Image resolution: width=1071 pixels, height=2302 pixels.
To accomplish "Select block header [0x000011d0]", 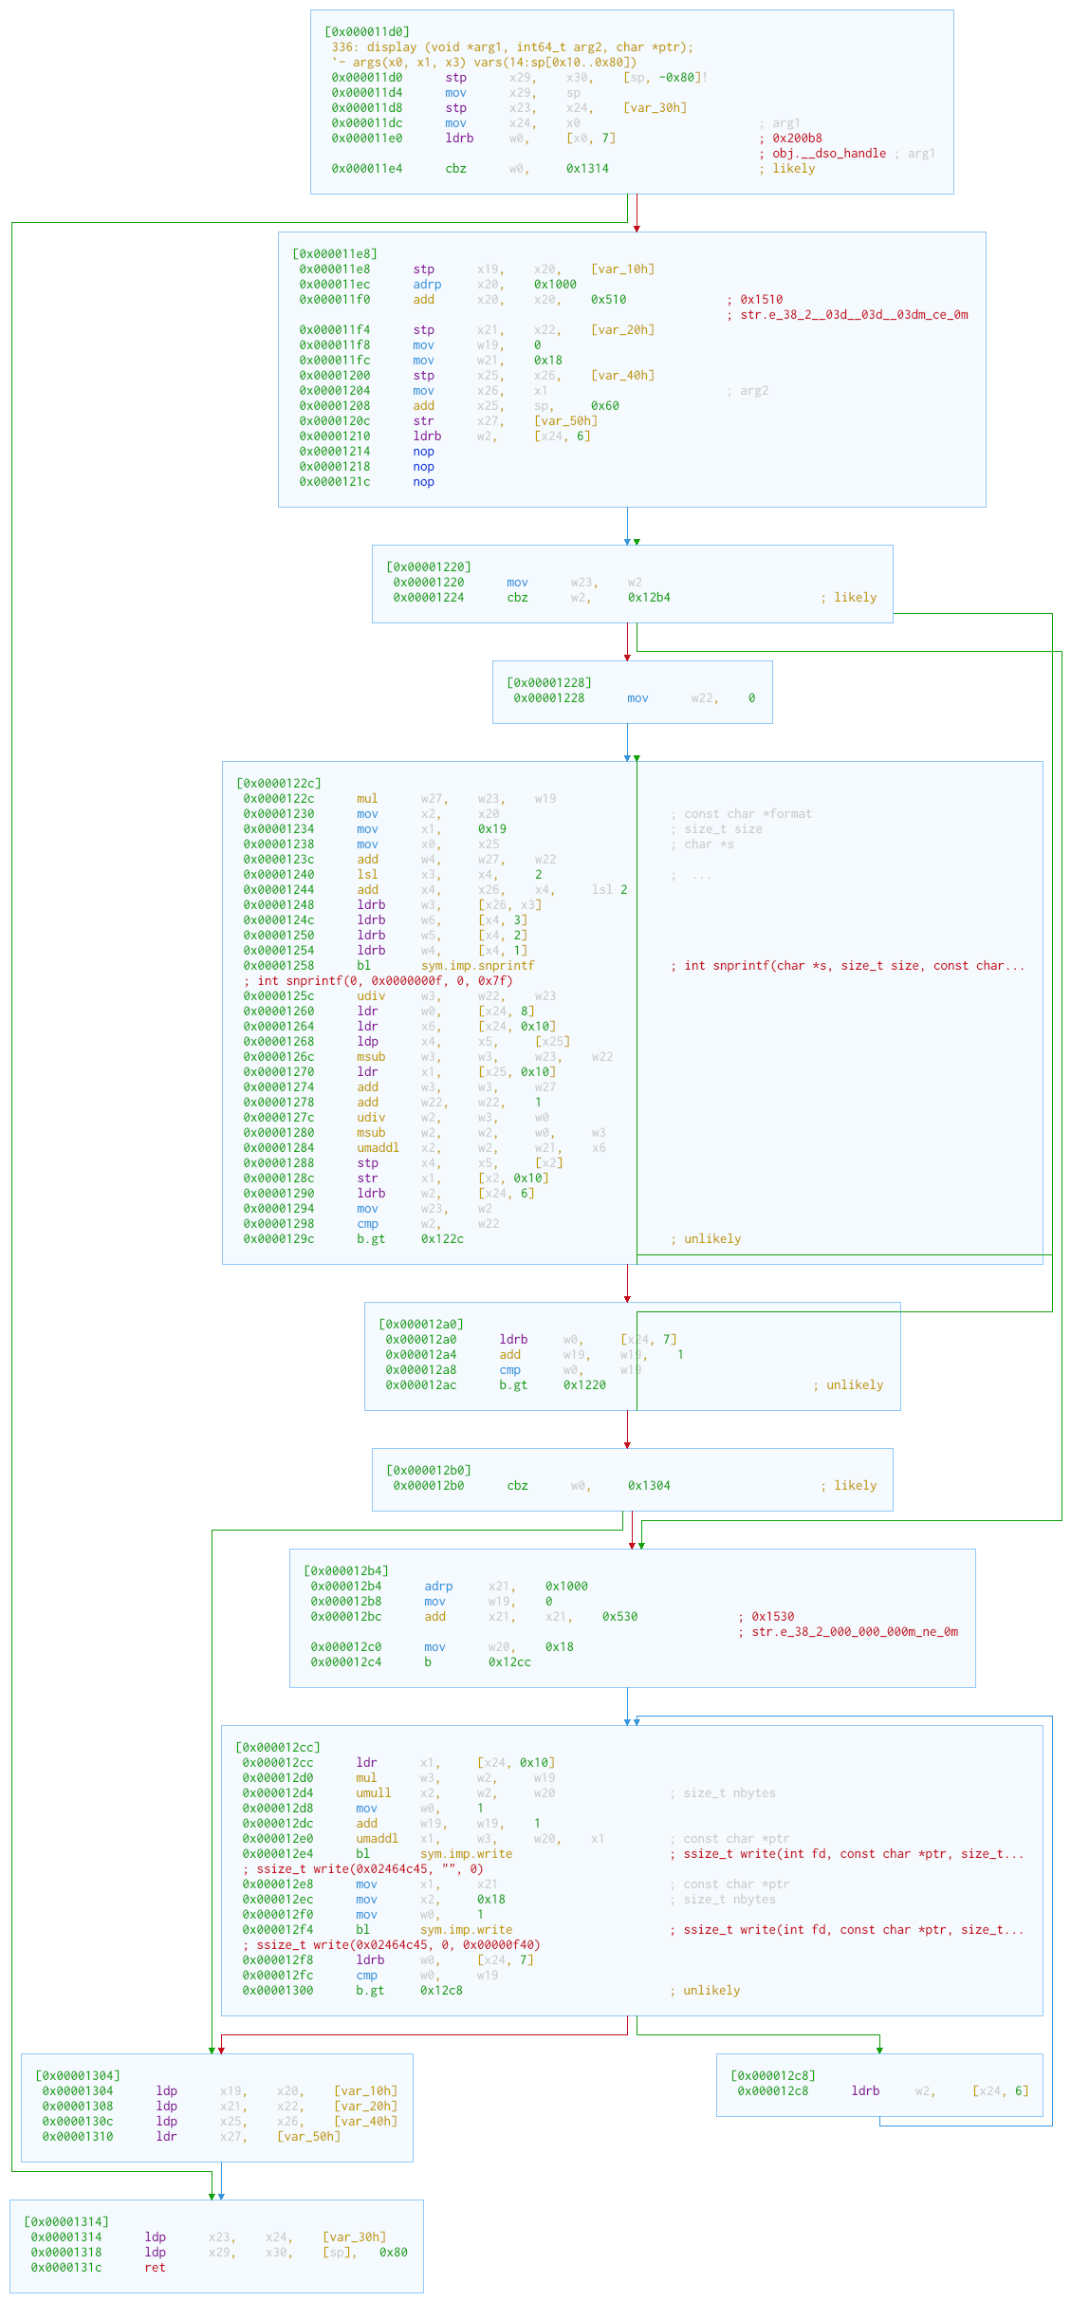I will (x=367, y=31).
